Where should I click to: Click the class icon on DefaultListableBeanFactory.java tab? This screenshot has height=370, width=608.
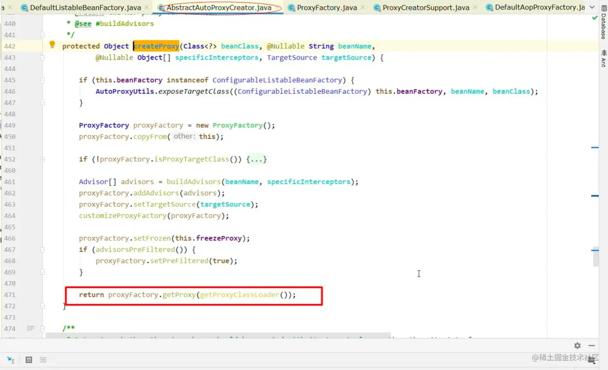tap(24, 7)
